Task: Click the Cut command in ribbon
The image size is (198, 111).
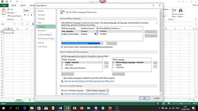Action: click(x=10, y=9)
